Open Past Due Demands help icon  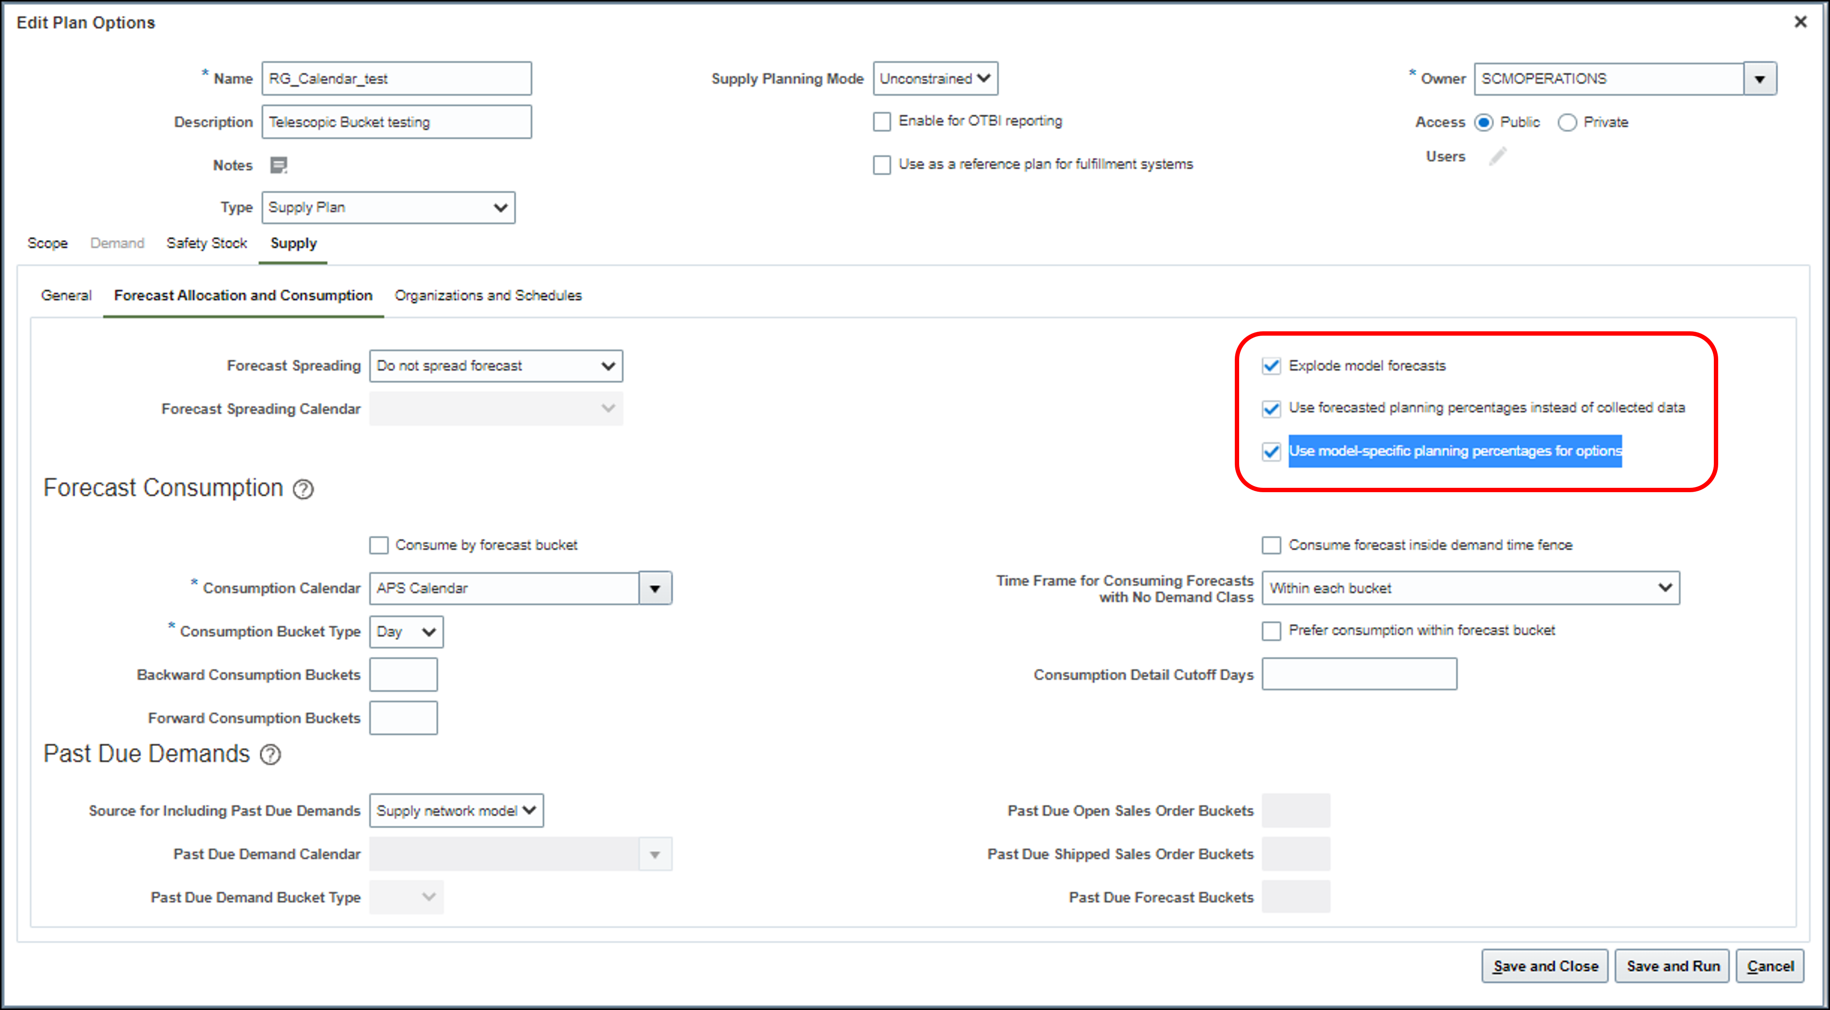(x=270, y=754)
